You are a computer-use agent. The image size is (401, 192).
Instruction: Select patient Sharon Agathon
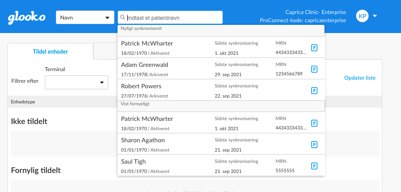click(221, 144)
